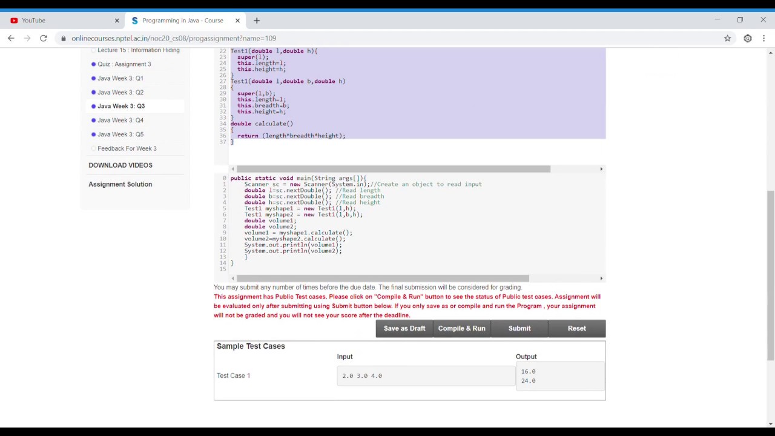Reload the current page
Screen dimensions: 775x436
click(x=44, y=38)
